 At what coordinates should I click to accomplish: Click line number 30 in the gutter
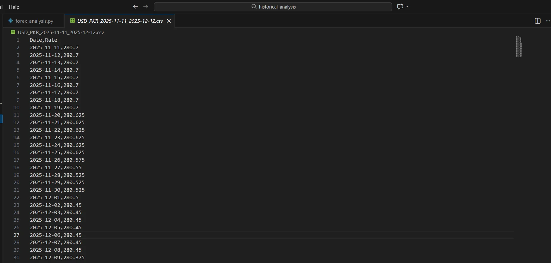click(x=16, y=258)
